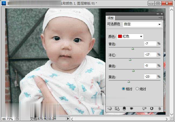
Task: Collapse the adjustments panel with double arrows
Action: click(157, 14)
